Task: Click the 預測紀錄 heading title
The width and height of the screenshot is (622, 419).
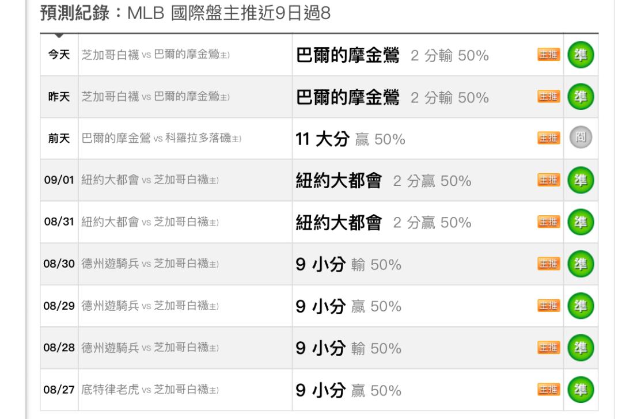Action: pos(75,13)
